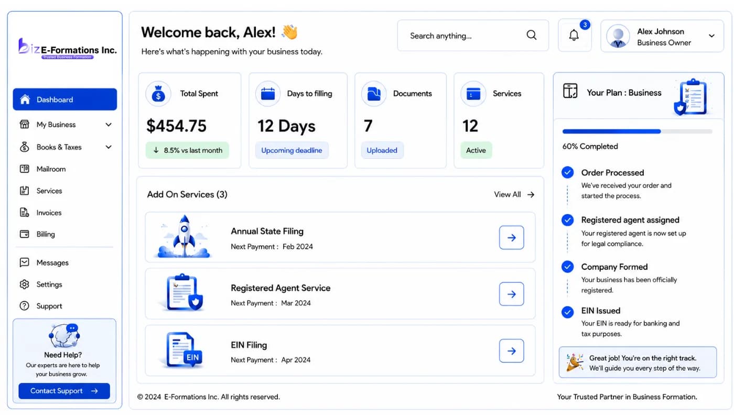Click the Mailroom icon in sidebar
Screen dimensions: 734x419
[x=24, y=169]
